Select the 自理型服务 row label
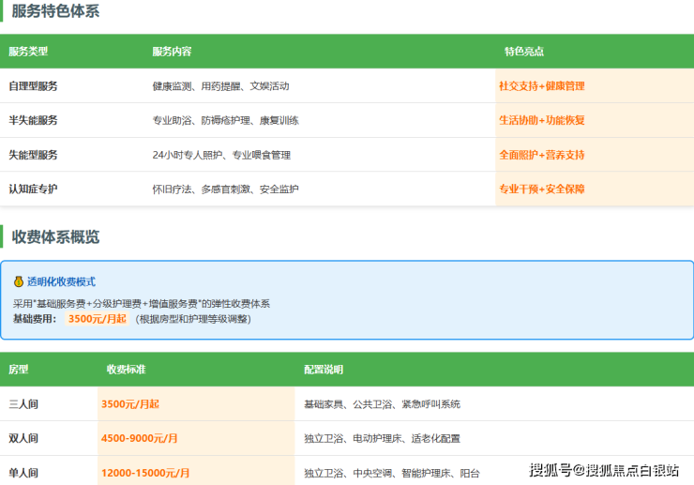The image size is (694, 485). 33,86
